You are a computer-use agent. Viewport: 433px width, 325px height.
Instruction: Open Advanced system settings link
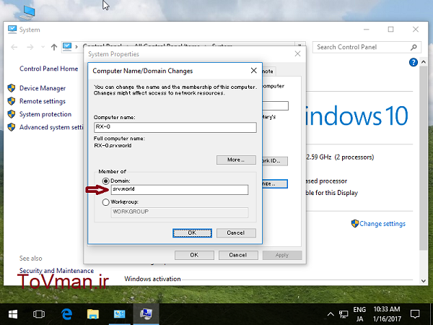point(51,127)
